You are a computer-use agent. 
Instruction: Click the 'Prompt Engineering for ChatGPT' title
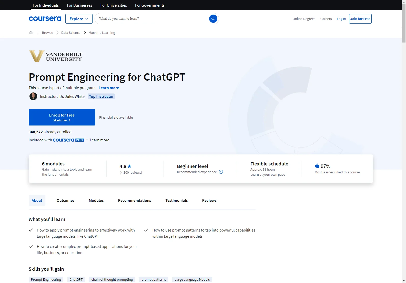click(x=107, y=77)
